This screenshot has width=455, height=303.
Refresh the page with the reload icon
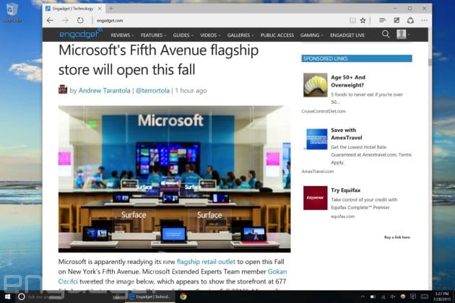coord(79,20)
